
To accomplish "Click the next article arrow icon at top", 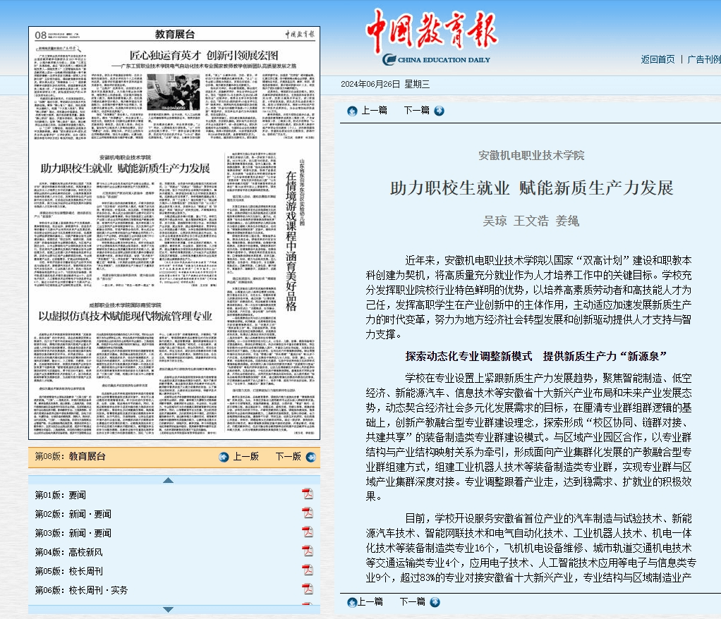I will pos(439,111).
